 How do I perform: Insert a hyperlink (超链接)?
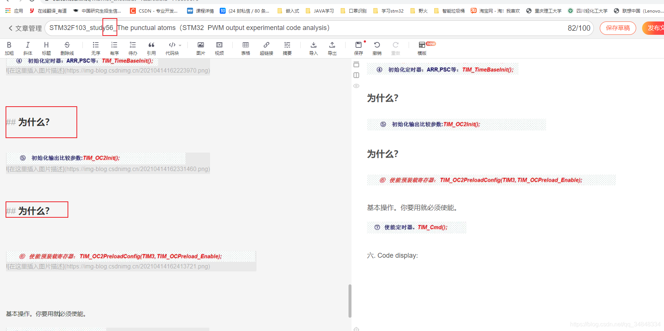(x=266, y=49)
